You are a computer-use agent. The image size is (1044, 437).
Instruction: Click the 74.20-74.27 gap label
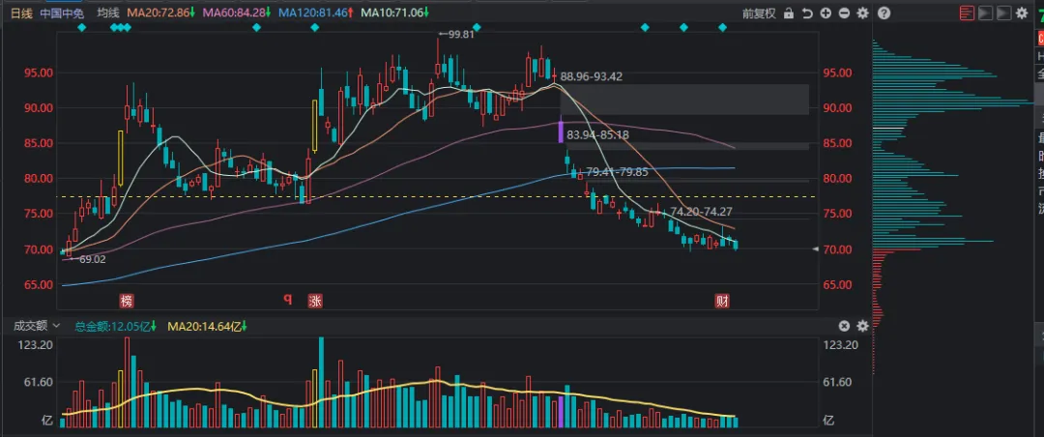(x=700, y=212)
